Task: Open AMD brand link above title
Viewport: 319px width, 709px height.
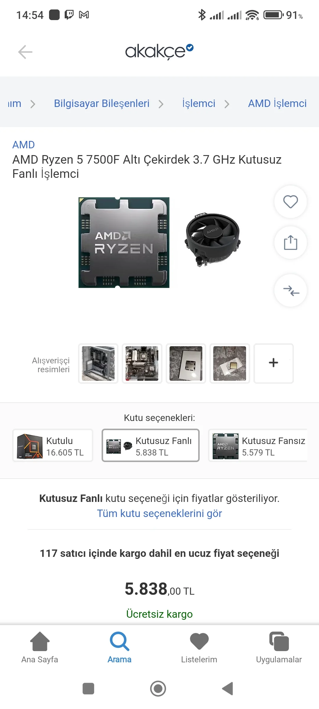Action: [x=24, y=145]
